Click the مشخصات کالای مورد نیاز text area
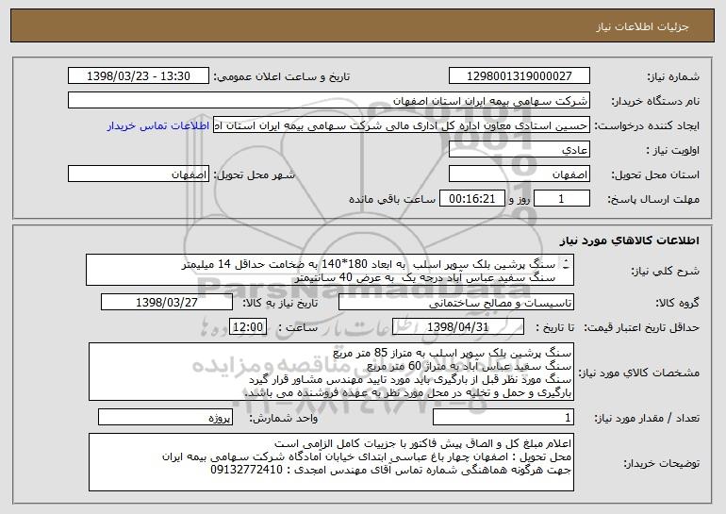Screen dimensions: 726x514 [331, 372]
